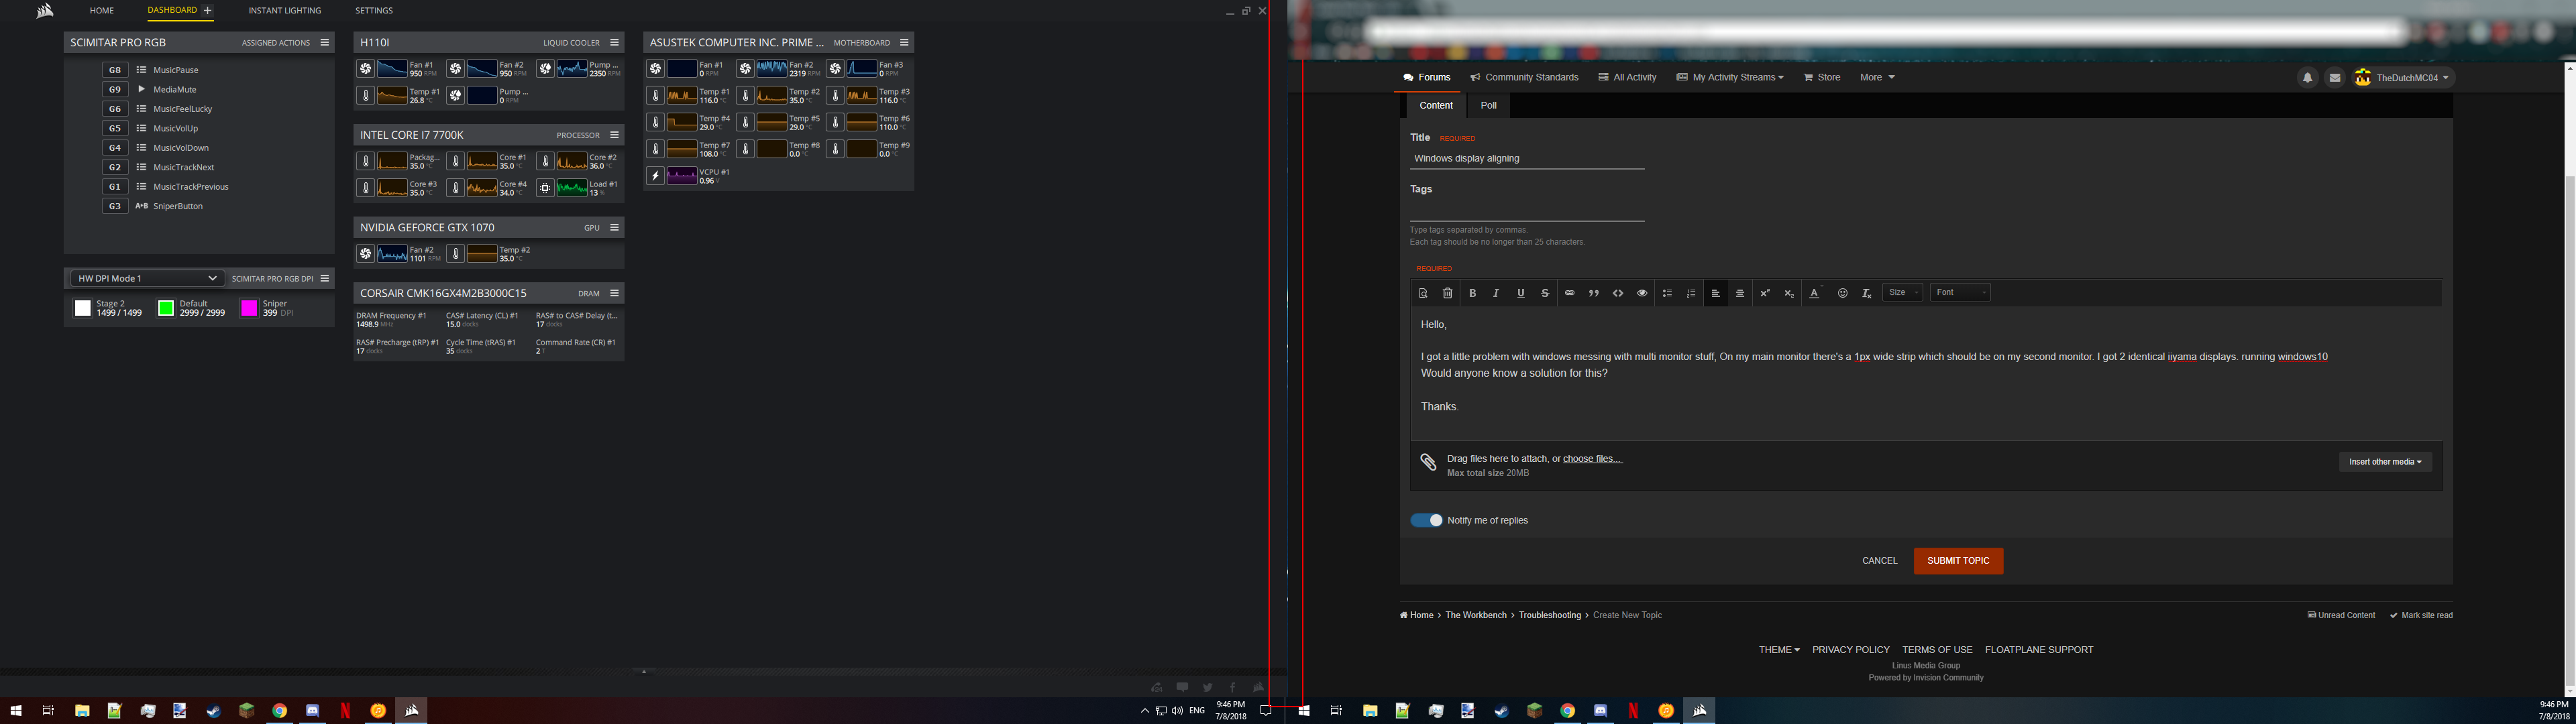The image size is (2576, 724).
Task: Open the FLOATPLANE SUPPORT footer link
Action: (2039, 650)
